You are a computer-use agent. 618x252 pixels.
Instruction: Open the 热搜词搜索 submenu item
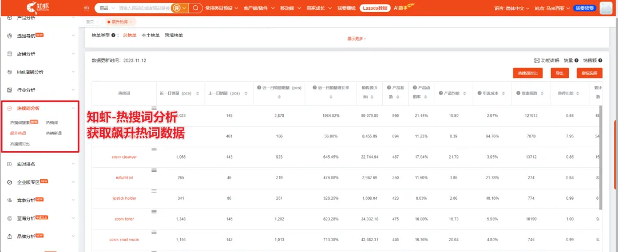pyautogui.click(x=19, y=123)
